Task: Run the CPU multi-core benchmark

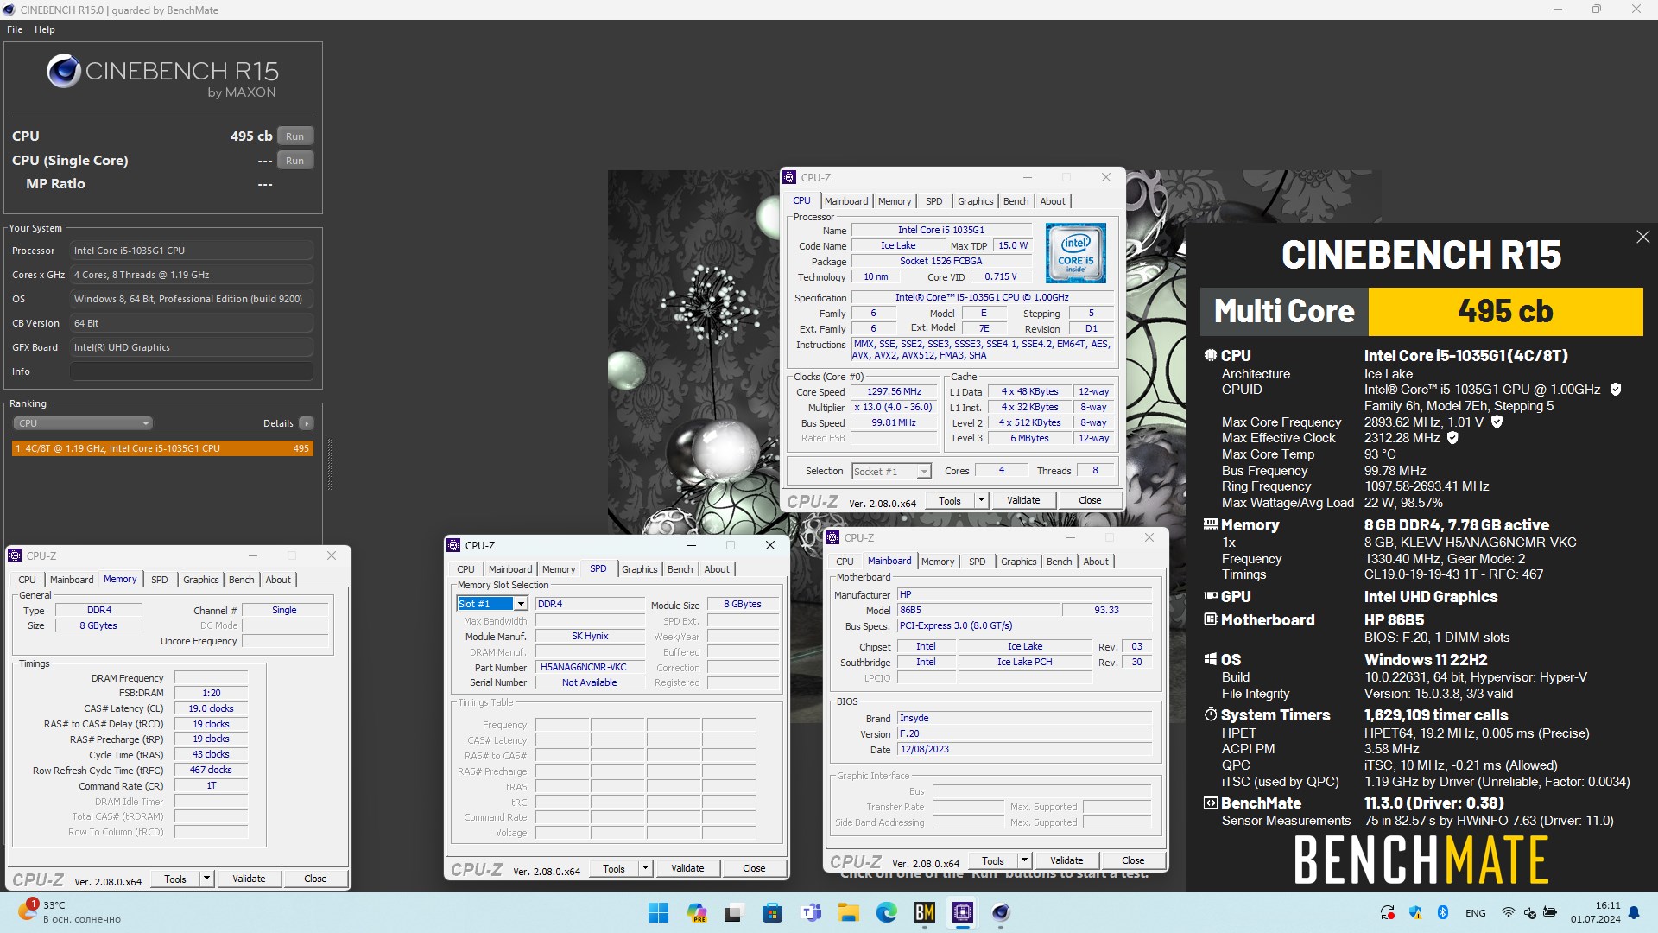Action: (294, 136)
